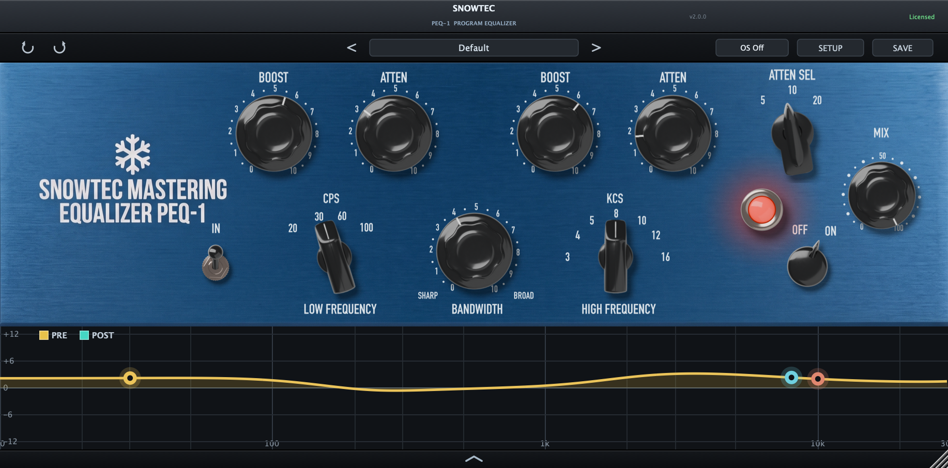Click the HIGH FREQUENCY label
Image resolution: width=948 pixels, height=468 pixels.
click(x=618, y=309)
